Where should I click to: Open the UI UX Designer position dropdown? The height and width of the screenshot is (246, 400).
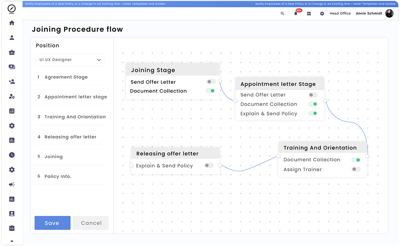pyautogui.click(x=70, y=60)
